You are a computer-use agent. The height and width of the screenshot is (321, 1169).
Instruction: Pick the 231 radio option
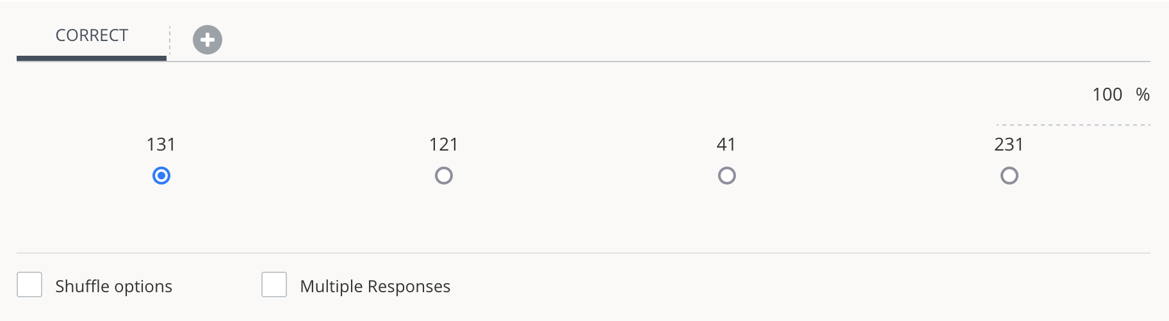click(x=1009, y=176)
